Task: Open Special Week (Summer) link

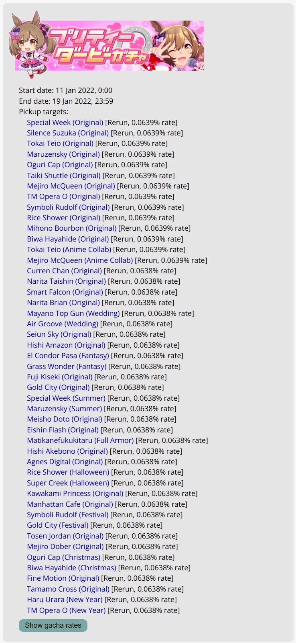Action: pos(66,398)
